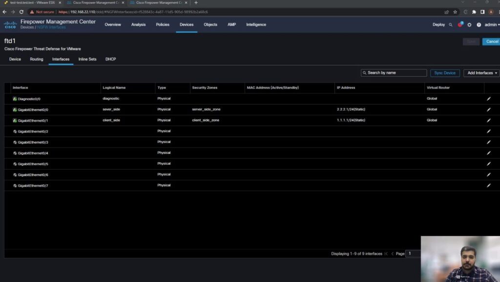Image resolution: width=500 pixels, height=282 pixels.
Task: Open the Objects menu
Action: (210, 24)
